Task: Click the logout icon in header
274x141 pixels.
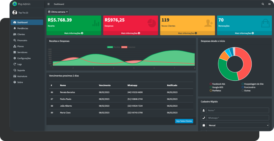Action: (x=269, y=4)
